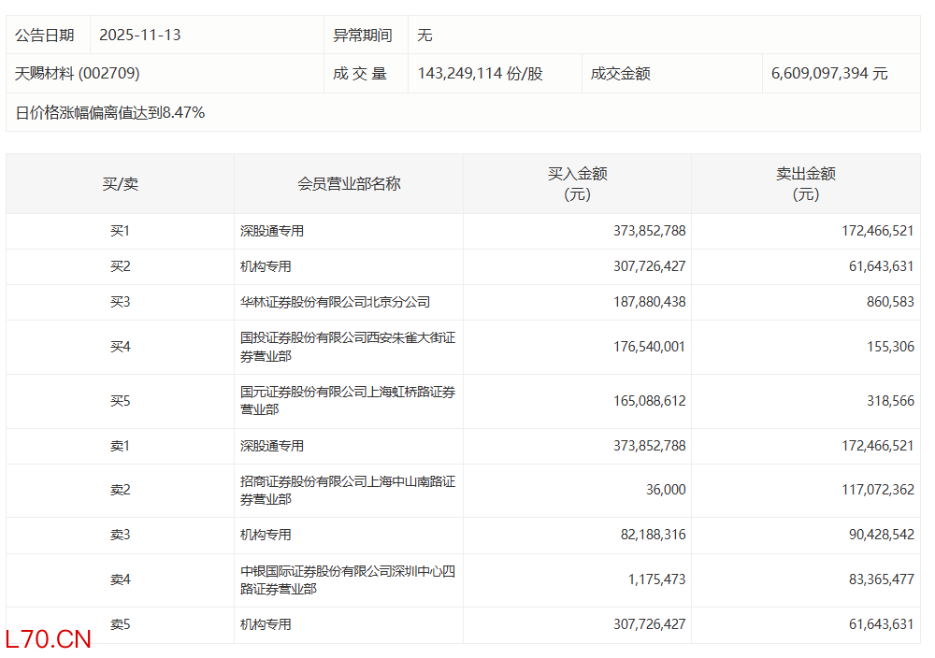935x658 pixels.
Task: Open 国投证券 西安朱雀大街证券营业部 entry
Action: (347, 347)
